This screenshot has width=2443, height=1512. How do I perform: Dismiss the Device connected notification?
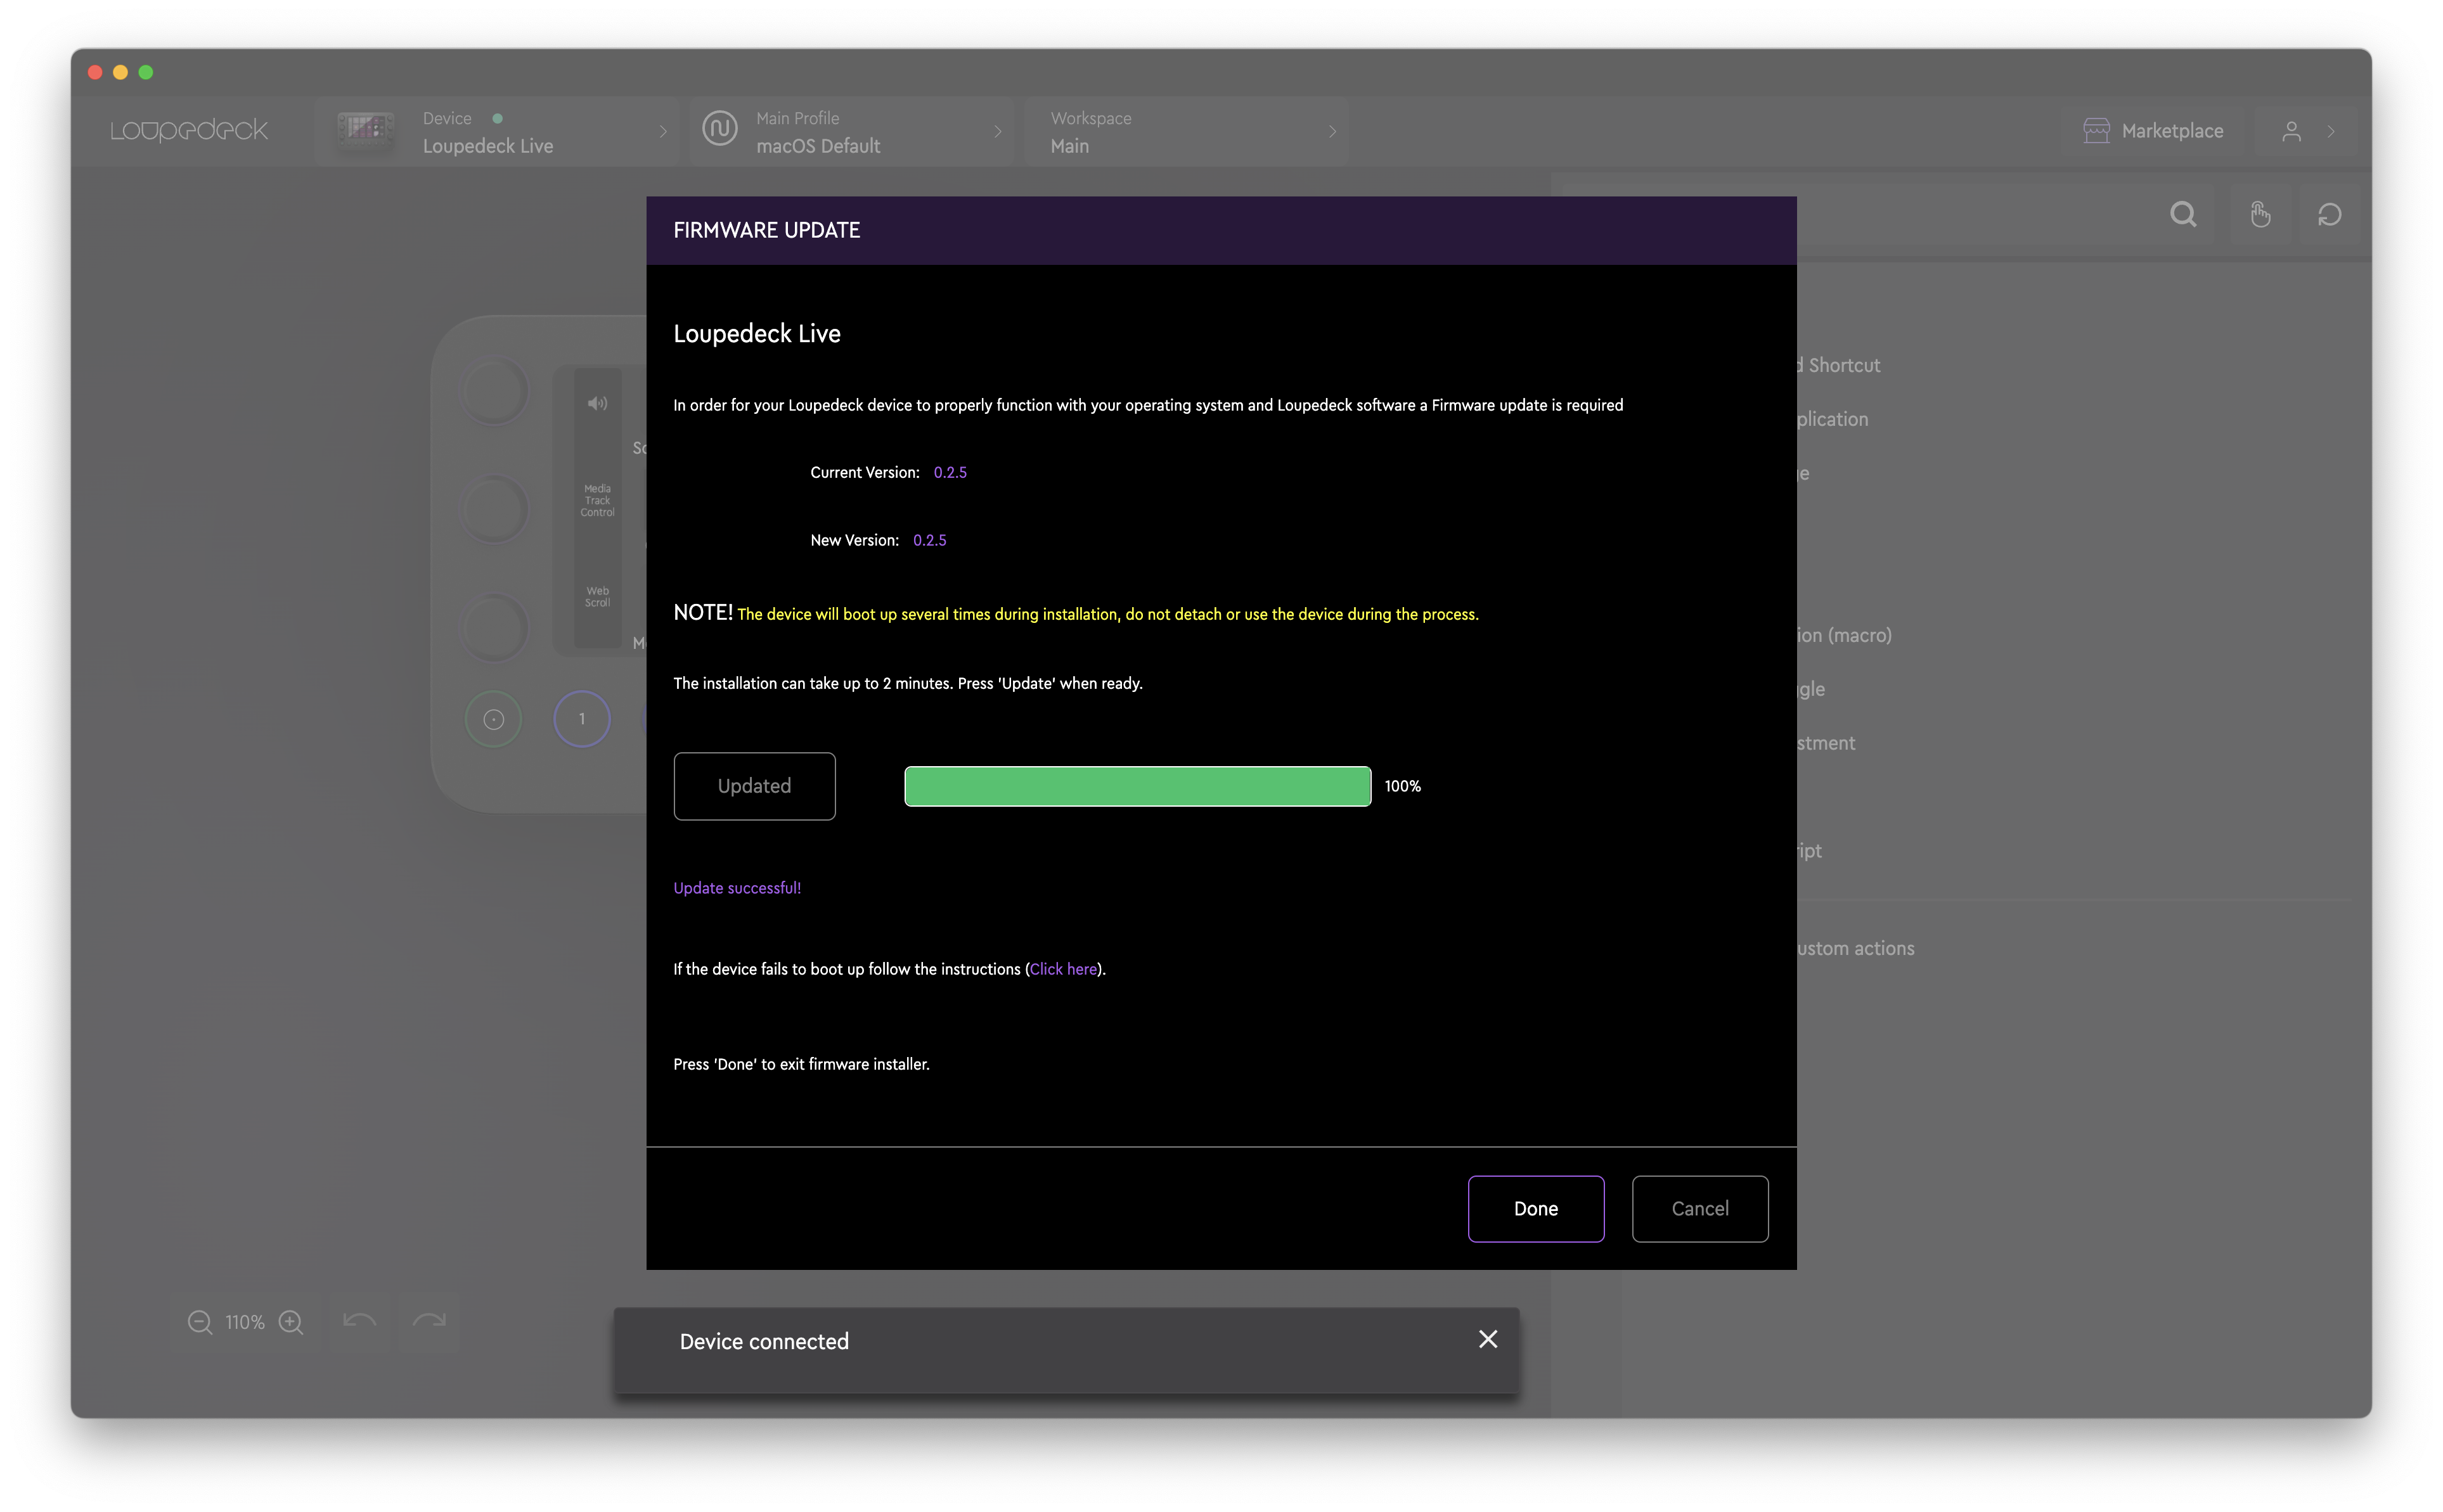pyautogui.click(x=1487, y=1339)
